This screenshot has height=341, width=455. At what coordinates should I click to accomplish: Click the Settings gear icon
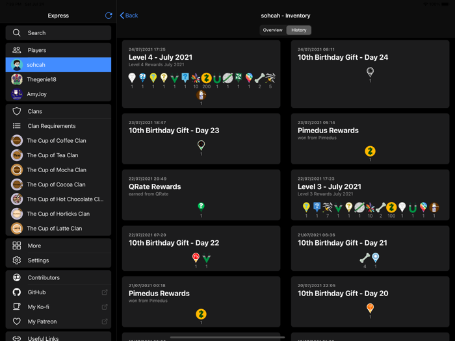[x=17, y=260]
